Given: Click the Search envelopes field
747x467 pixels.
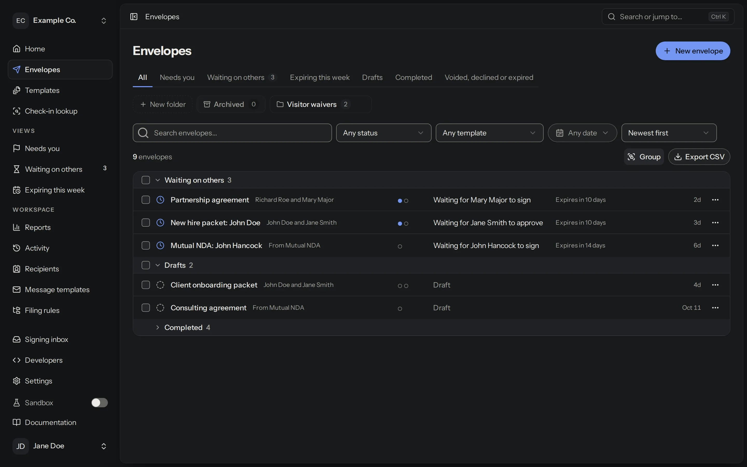Looking at the screenshot, I should tap(232, 133).
